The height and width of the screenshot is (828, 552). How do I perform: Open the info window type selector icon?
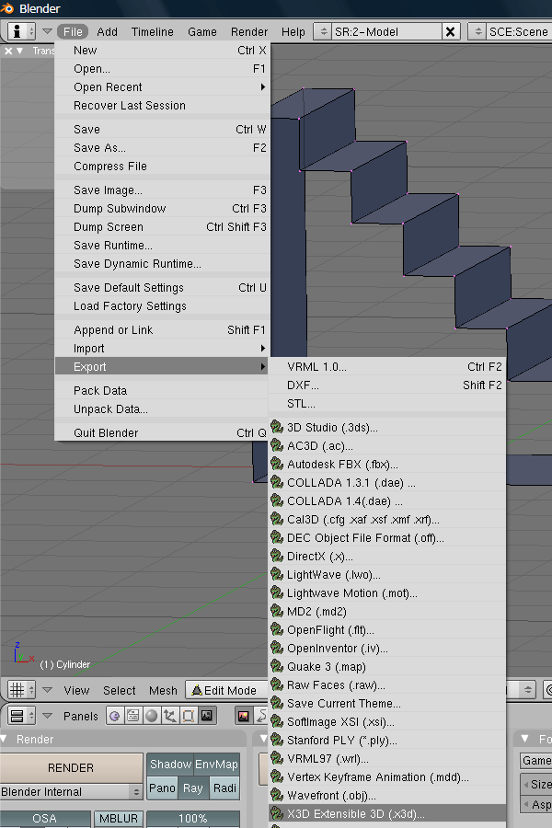tap(21, 31)
